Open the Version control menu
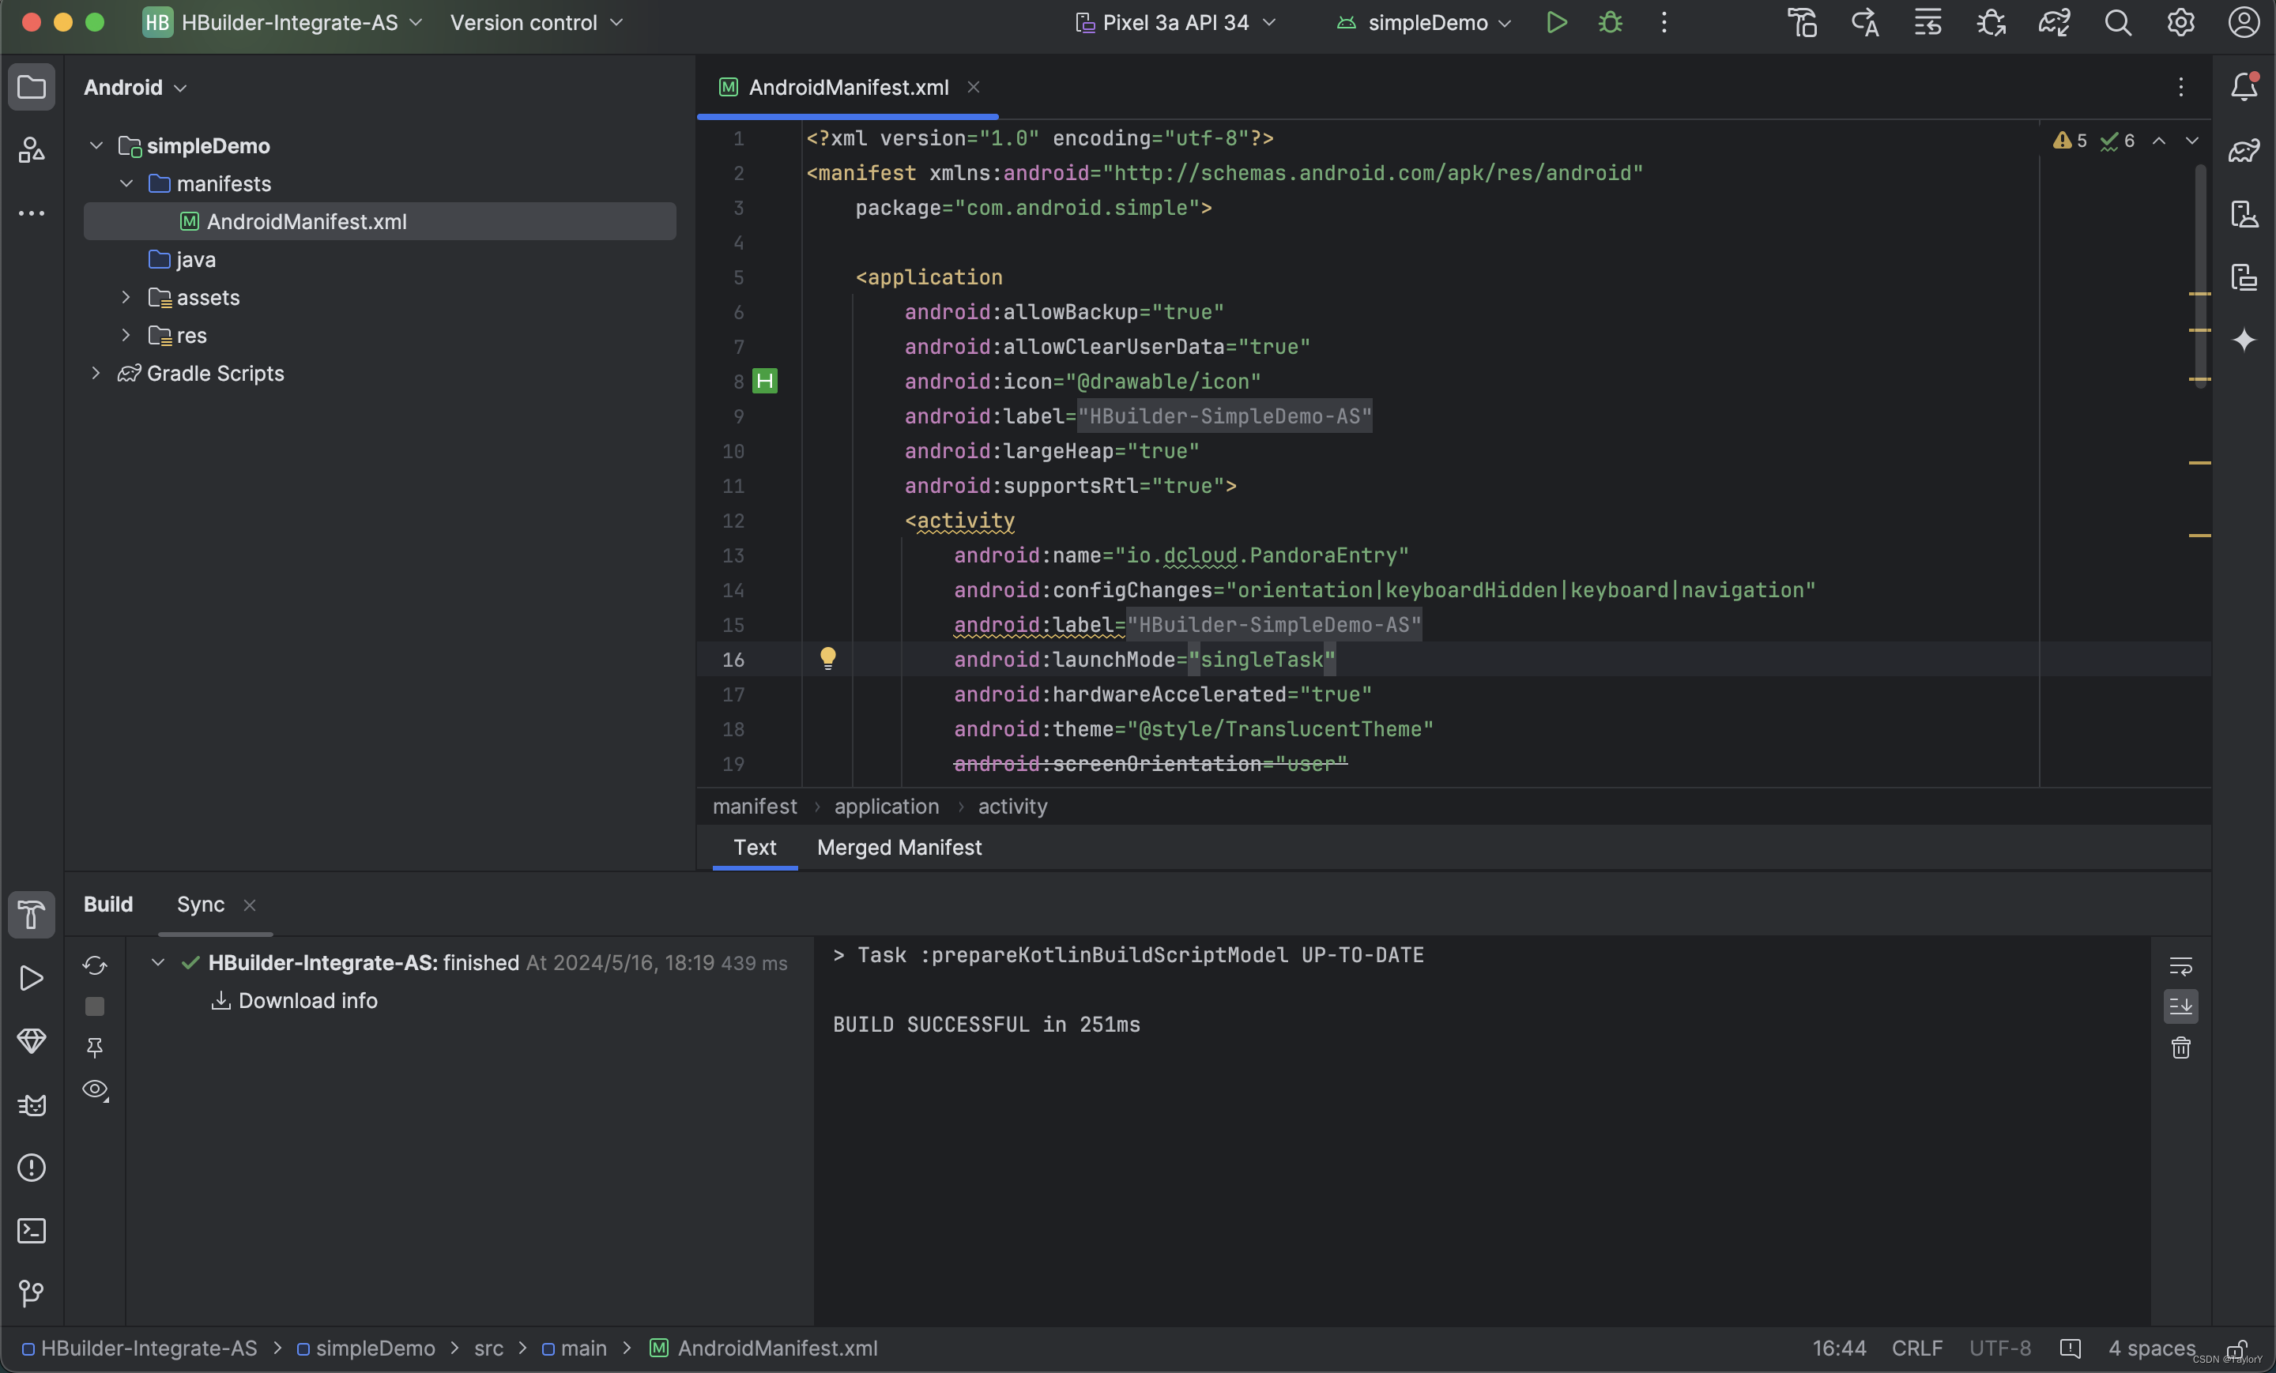2276x1373 pixels. 524,22
